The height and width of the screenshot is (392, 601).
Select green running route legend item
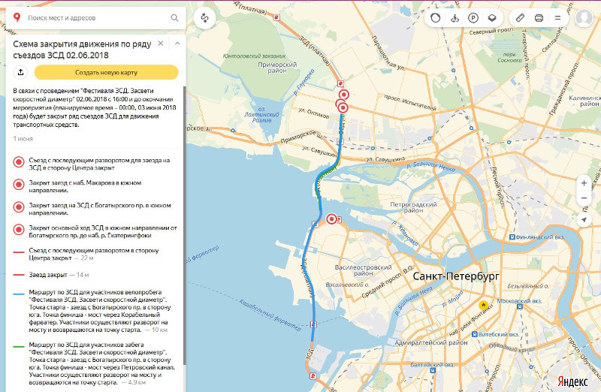pos(95,363)
